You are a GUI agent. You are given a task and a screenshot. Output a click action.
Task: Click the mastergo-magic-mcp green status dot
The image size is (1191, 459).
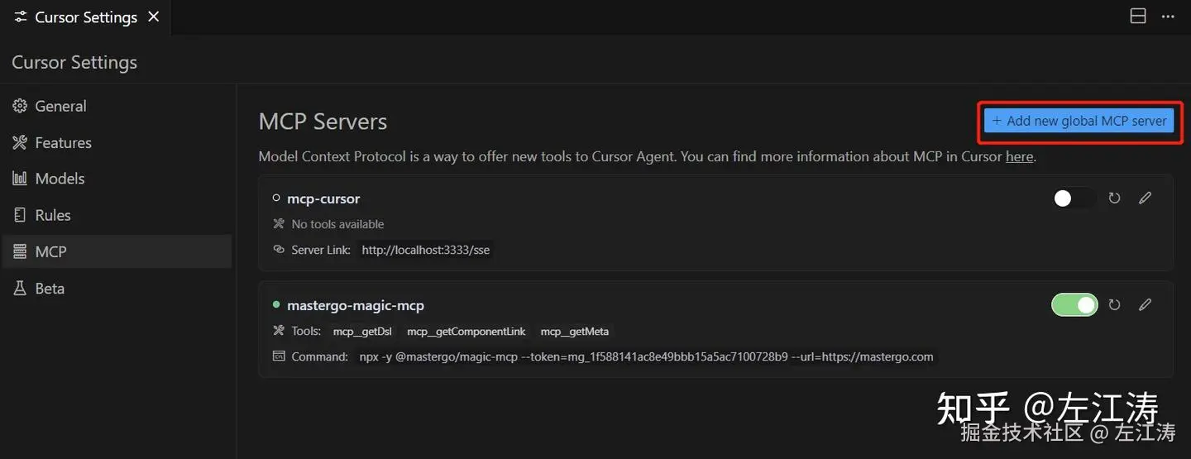click(x=277, y=304)
